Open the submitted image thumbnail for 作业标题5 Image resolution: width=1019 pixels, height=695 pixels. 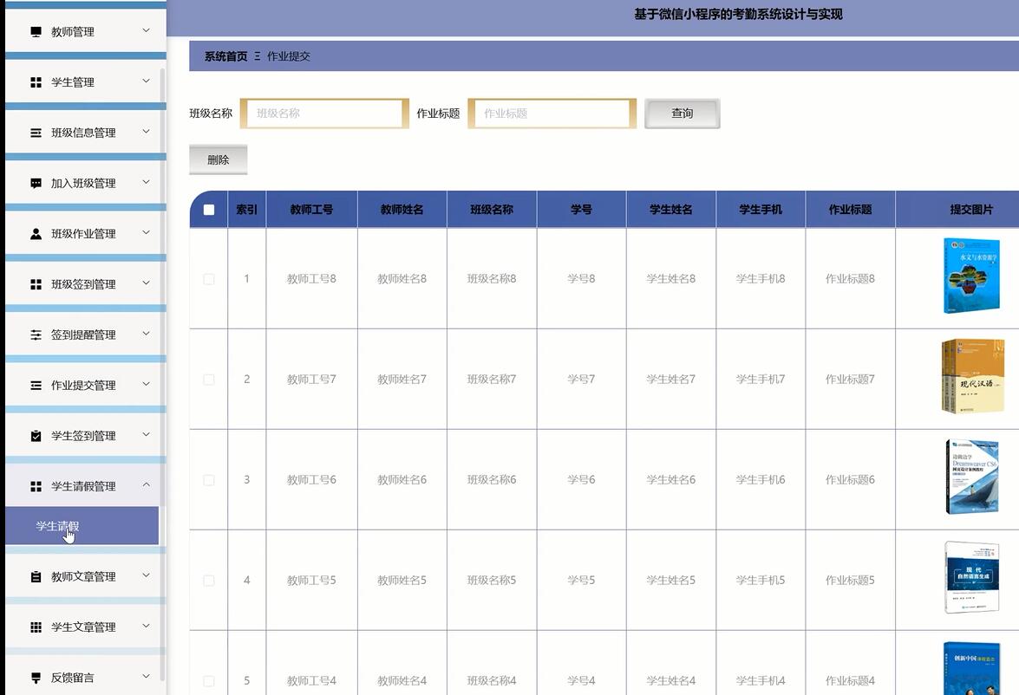pos(971,577)
